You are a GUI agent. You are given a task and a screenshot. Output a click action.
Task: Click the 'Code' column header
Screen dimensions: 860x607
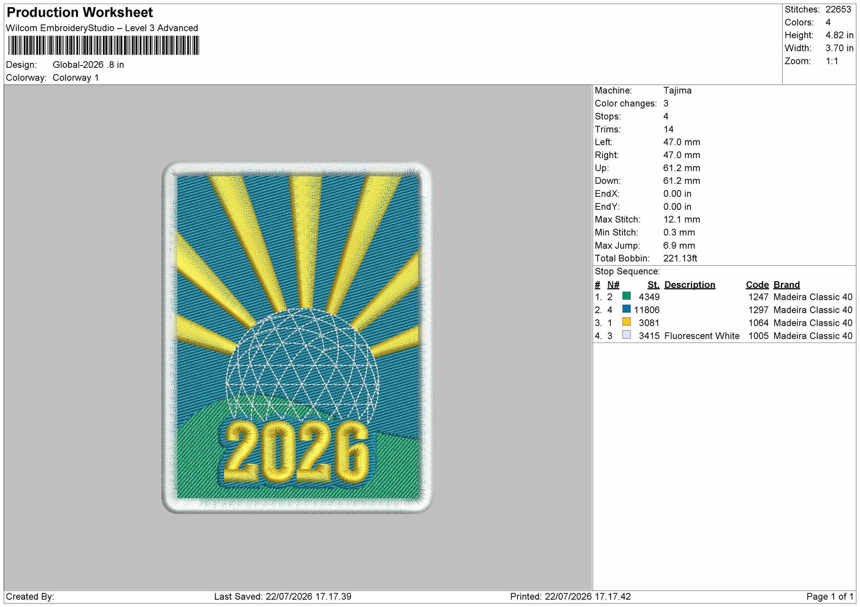758,285
